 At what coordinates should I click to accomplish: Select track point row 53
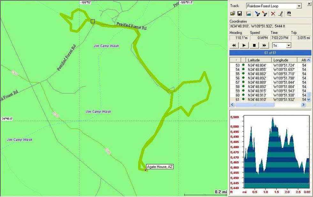[x=268, y=65]
